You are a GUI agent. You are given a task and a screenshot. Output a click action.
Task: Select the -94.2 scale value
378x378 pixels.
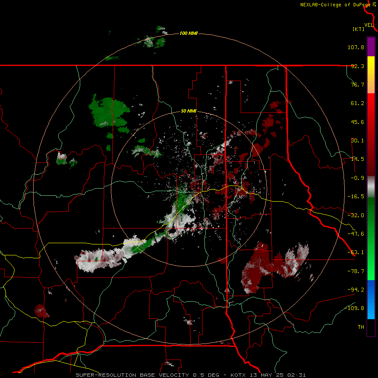pyautogui.click(x=356, y=290)
